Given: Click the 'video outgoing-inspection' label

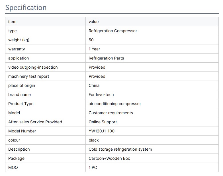Looking at the screenshot, I should [x=33, y=67].
